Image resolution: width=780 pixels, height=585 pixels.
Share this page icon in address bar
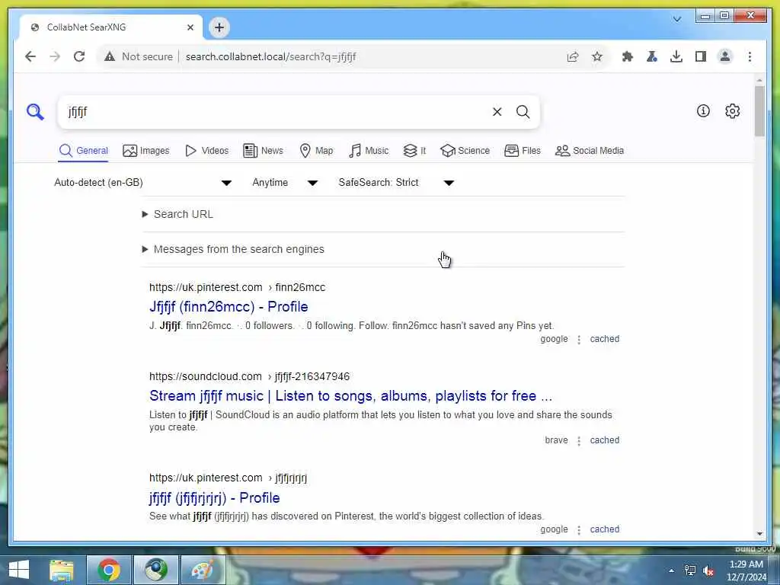coord(573,56)
